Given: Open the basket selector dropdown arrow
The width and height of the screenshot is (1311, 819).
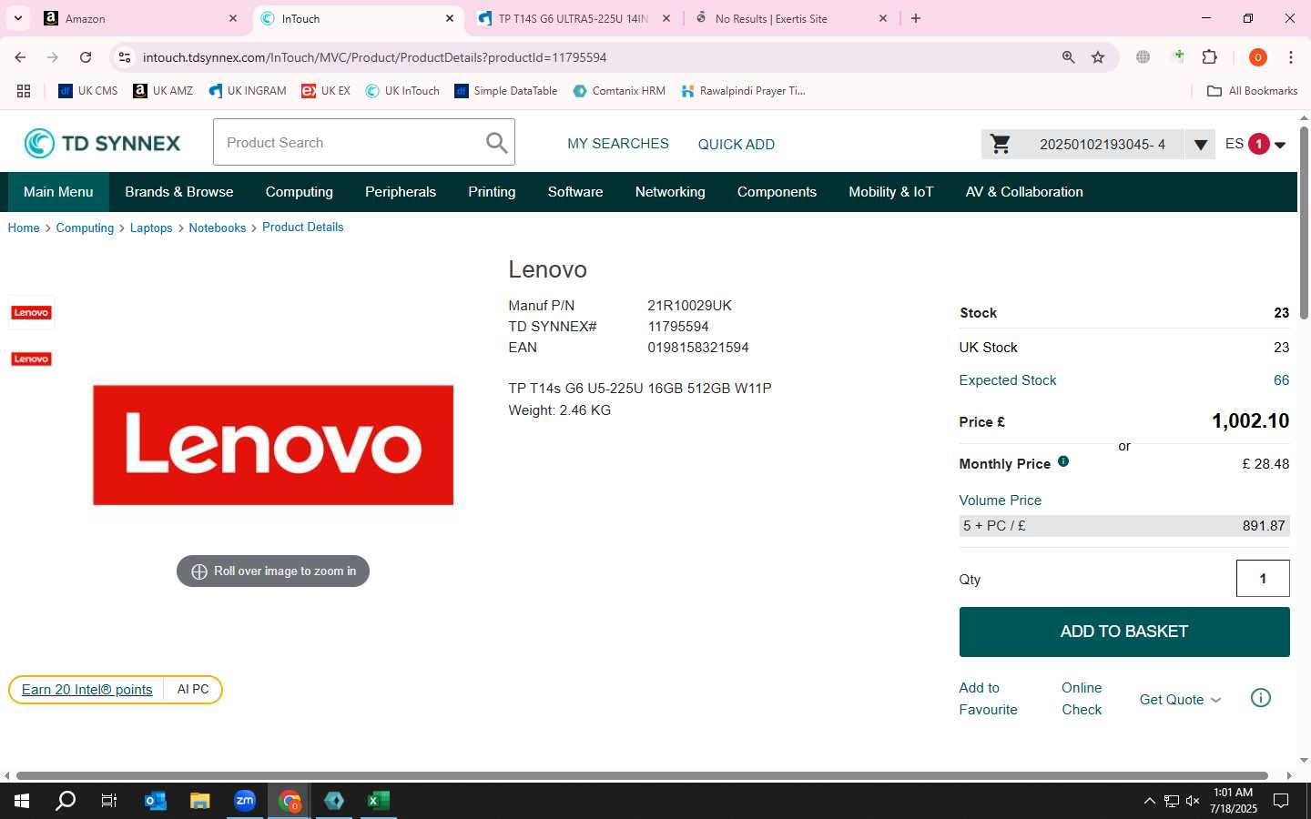Looking at the screenshot, I should coord(1200,144).
